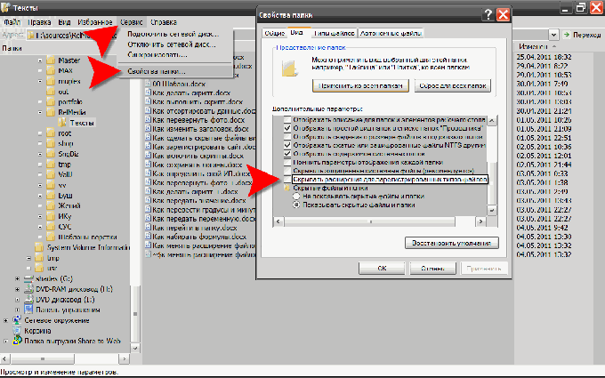The width and height of the screenshot is (605, 378).
Task: Toggle 'Помнить параметры отображения каждой папки' checkbox
Action: click(286, 161)
